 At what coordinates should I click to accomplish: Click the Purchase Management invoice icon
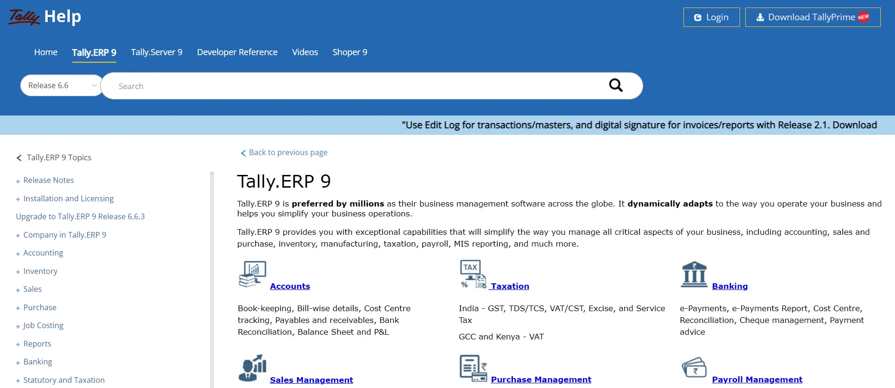point(473,368)
